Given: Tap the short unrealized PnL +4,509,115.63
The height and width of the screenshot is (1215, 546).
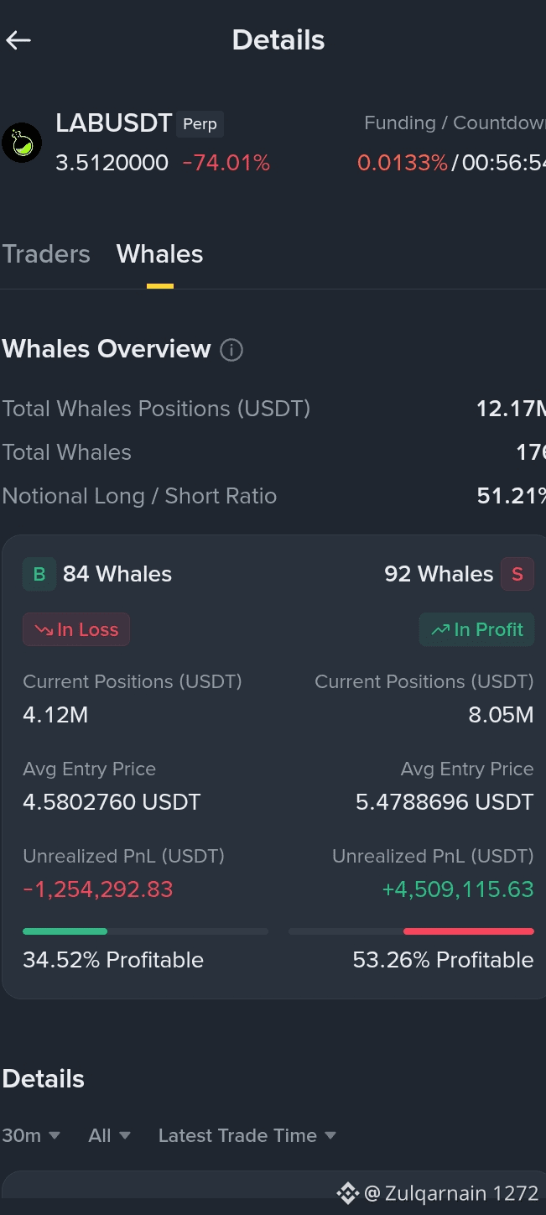Looking at the screenshot, I should pyautogui.click(x=458, y=889).
